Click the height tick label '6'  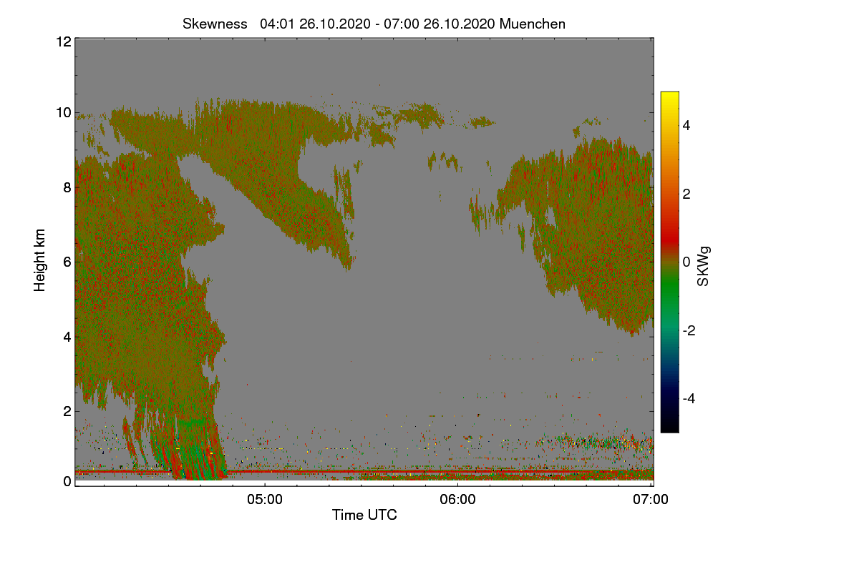click(x=67, y=262)
